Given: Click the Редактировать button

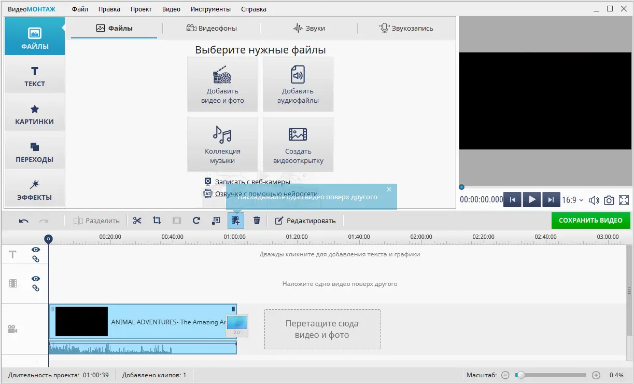Looking at the screenshot, I should point(305,221).
